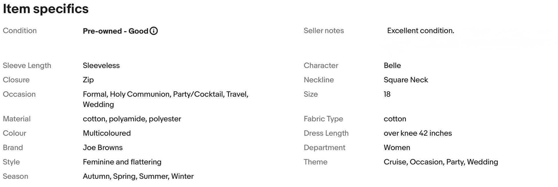Screen dimensions: 558x187
Task: Click the Fabric Type label
Action: 323,119
